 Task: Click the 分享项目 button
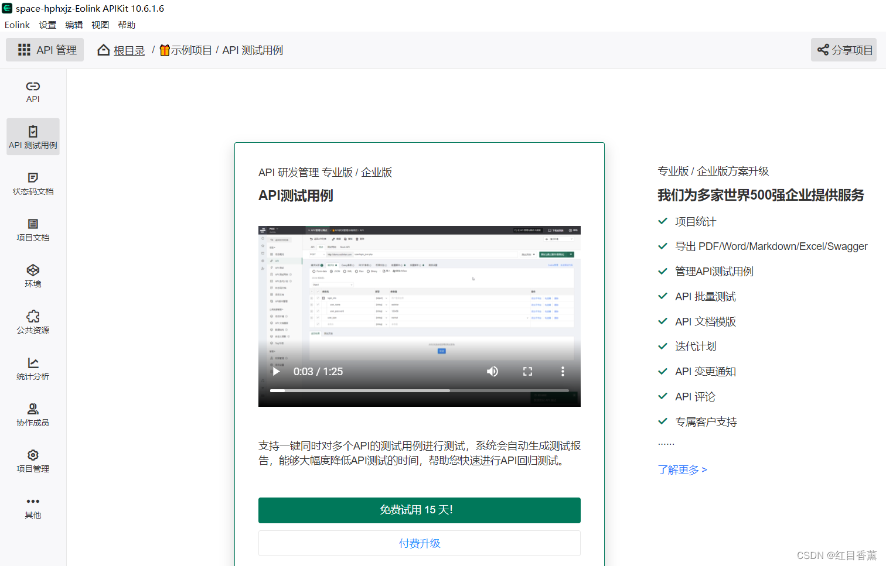click(x=844, y=50)
